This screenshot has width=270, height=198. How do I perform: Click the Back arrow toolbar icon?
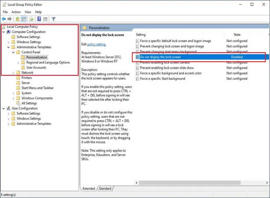(x=4, y=19)
